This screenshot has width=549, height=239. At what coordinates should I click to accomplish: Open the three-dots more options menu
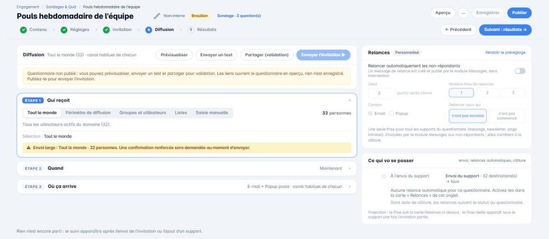pos(463,13)
